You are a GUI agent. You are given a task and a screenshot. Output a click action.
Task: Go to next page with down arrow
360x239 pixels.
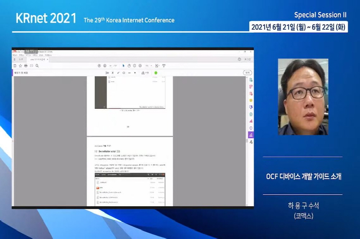(x=105, y=66)
